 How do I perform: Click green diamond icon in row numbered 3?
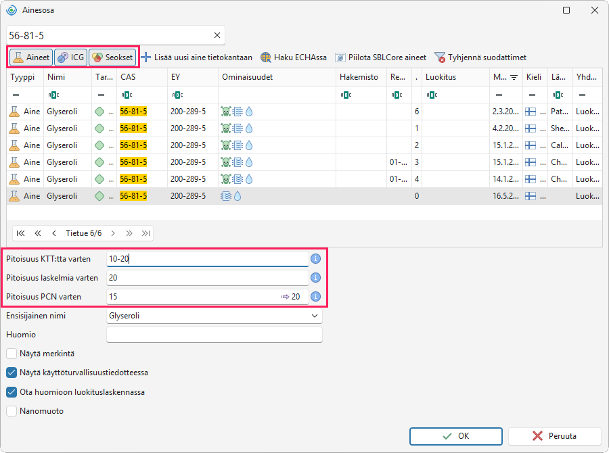pyautogui.click(x=100, y=162)
